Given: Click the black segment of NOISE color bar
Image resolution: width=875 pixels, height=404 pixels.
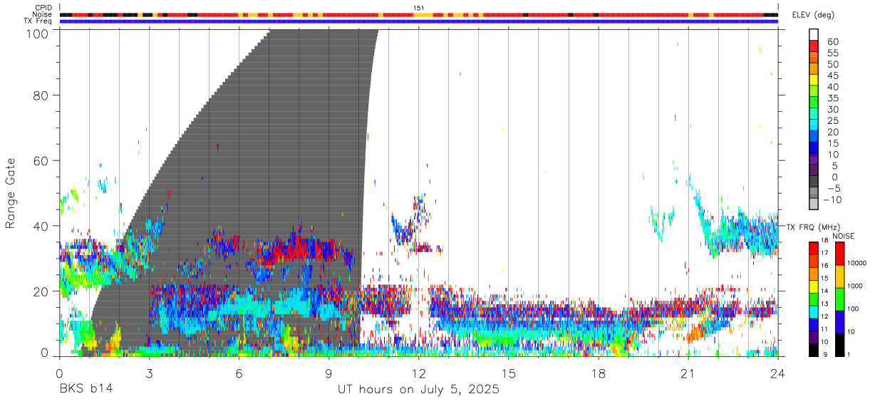Looking at the screenshot, I should 839,345.
